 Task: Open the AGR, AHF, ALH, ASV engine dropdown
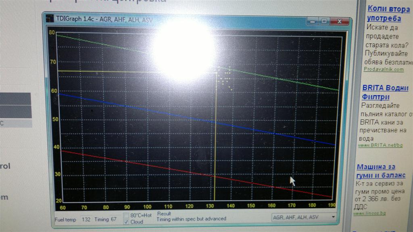pyautogui.click(x=332, y=217)
